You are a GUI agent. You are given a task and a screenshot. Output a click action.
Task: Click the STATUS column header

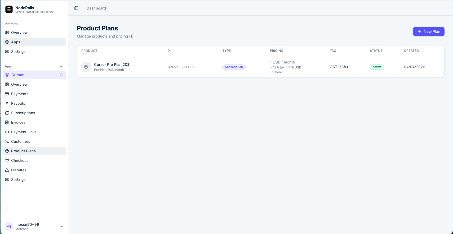pos(376,51)
